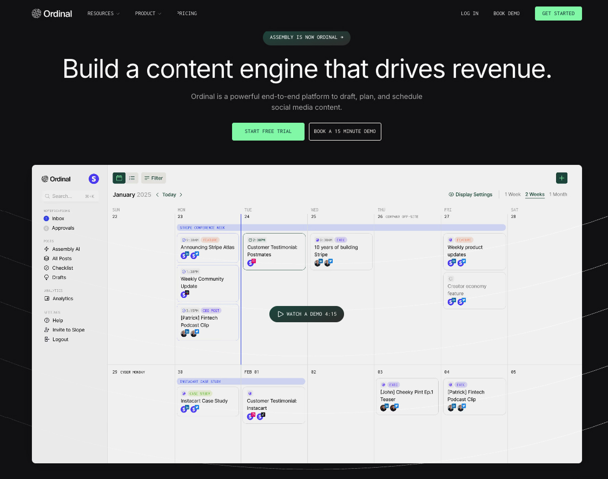The width and height of the screenshot is (608, 479).
Task: Click the search magnifier icon in the sidebar
Action: coord(47,196)
